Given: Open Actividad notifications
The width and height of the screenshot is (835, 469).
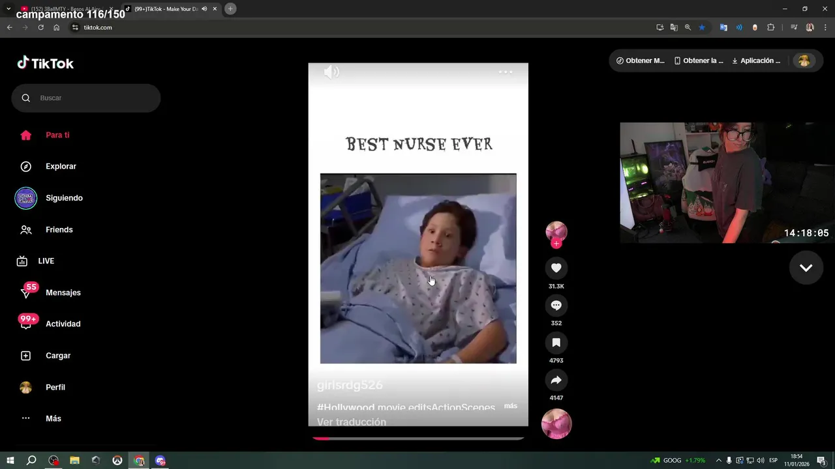Looking at the screenshot, I should (63, 324).
